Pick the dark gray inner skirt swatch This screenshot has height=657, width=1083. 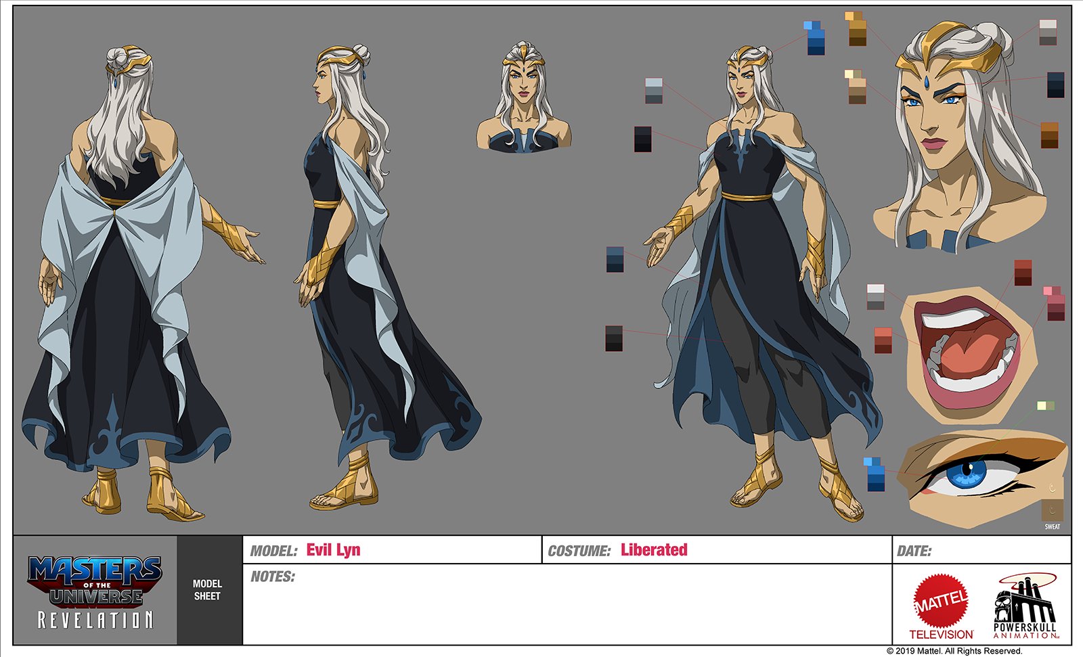tap(613, 338)
